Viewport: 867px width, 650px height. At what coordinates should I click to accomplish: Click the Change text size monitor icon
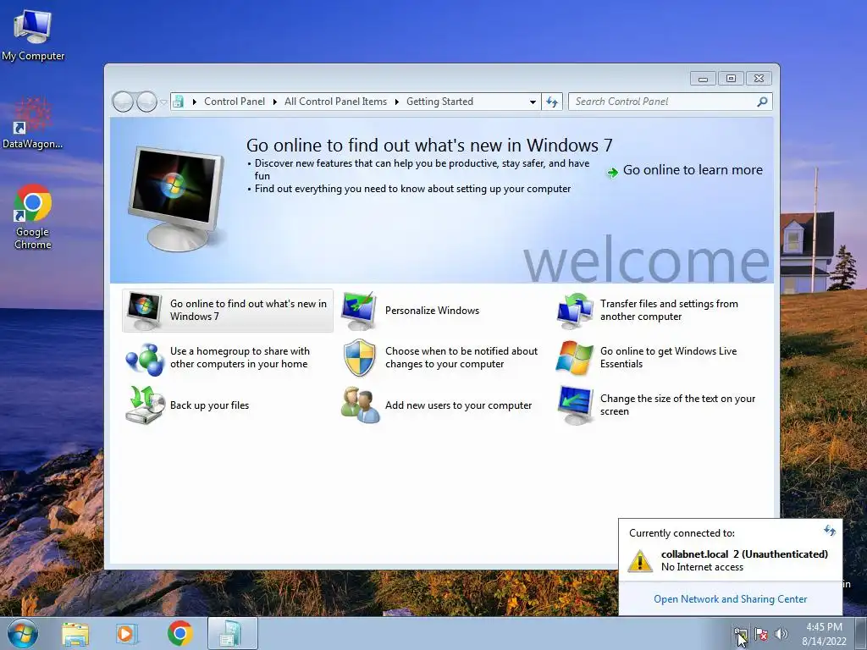tap(575, 405)
